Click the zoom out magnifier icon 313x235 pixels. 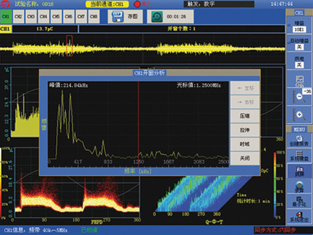click(x=298, y=97)
